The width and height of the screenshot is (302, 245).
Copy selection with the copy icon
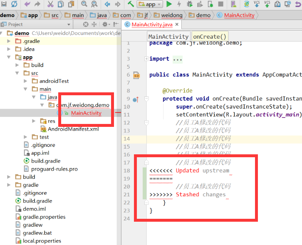[x=61, y=4]
